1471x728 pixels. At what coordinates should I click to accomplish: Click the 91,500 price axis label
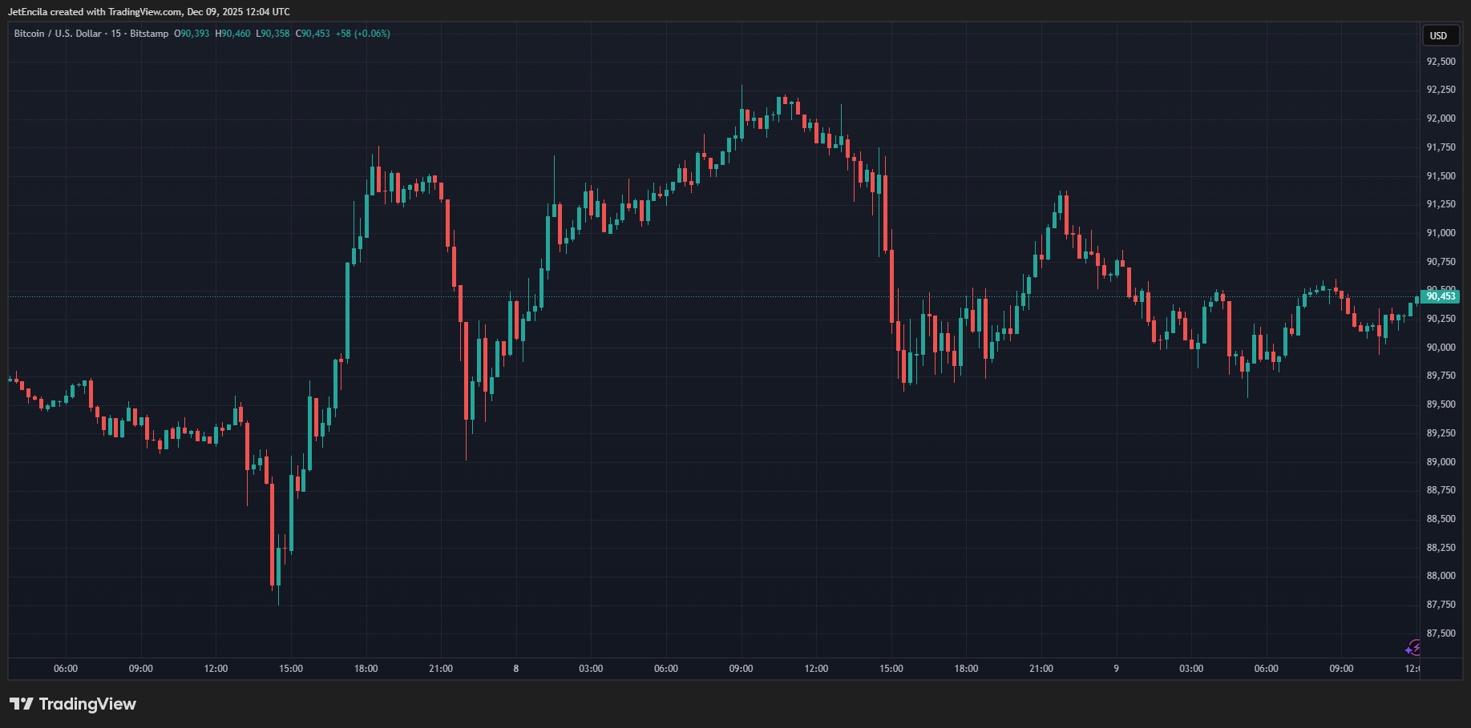(x=1441, y=176)
